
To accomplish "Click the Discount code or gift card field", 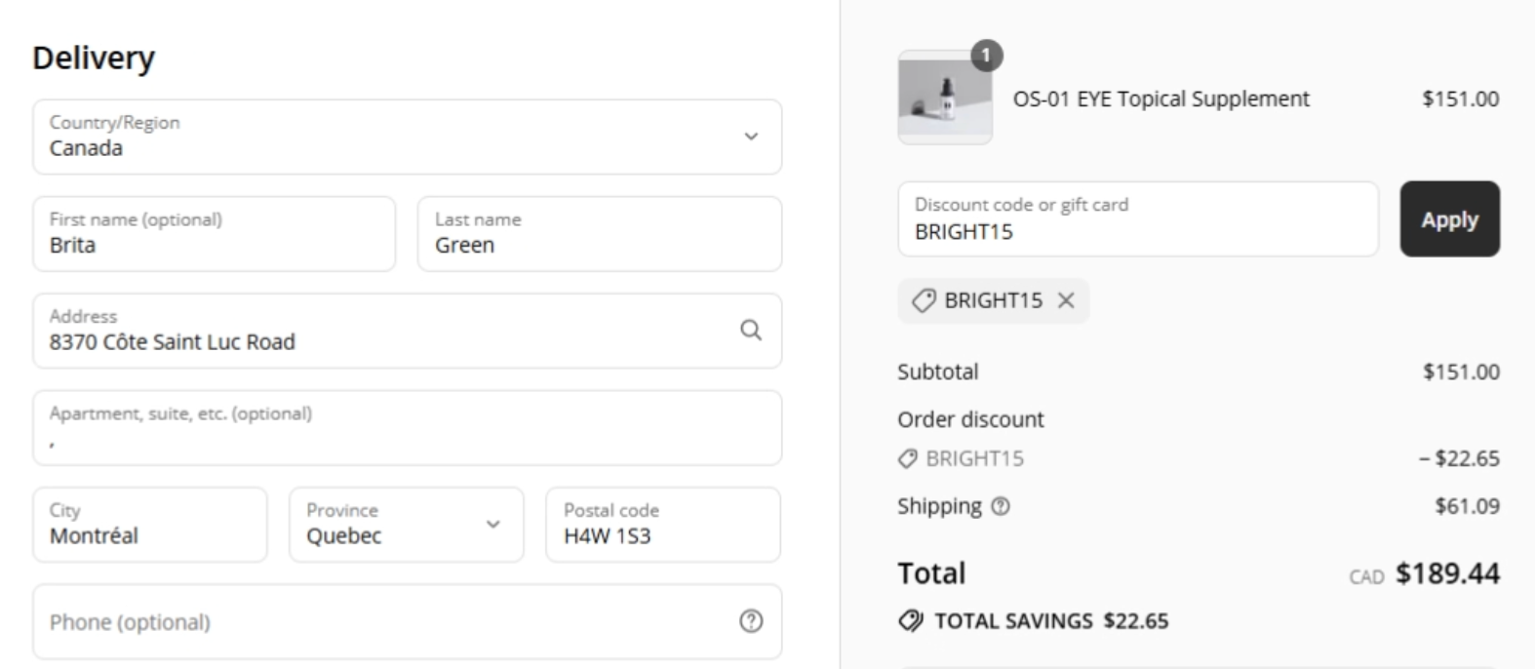I will click(x=1138, y=219).
